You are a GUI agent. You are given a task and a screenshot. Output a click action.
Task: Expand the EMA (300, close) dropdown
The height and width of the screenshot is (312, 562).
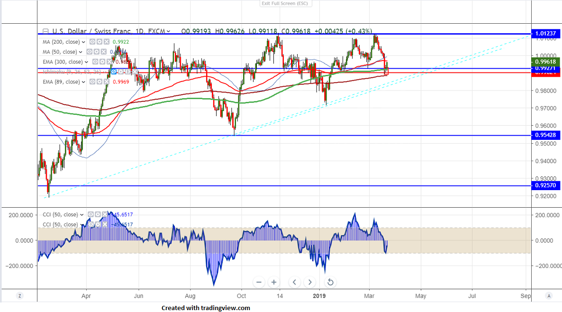(x=86, y=62)
